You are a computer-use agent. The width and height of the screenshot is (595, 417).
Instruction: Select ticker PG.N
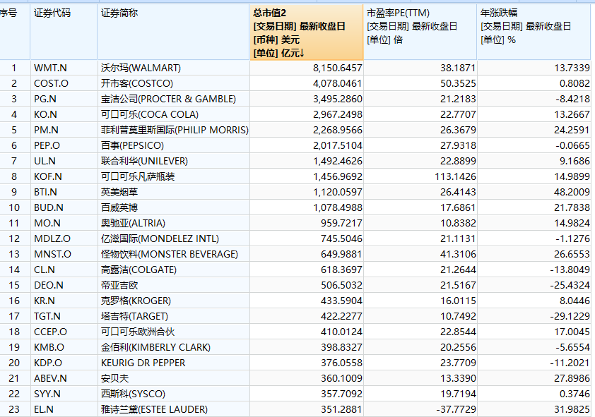tap(45, 99)
